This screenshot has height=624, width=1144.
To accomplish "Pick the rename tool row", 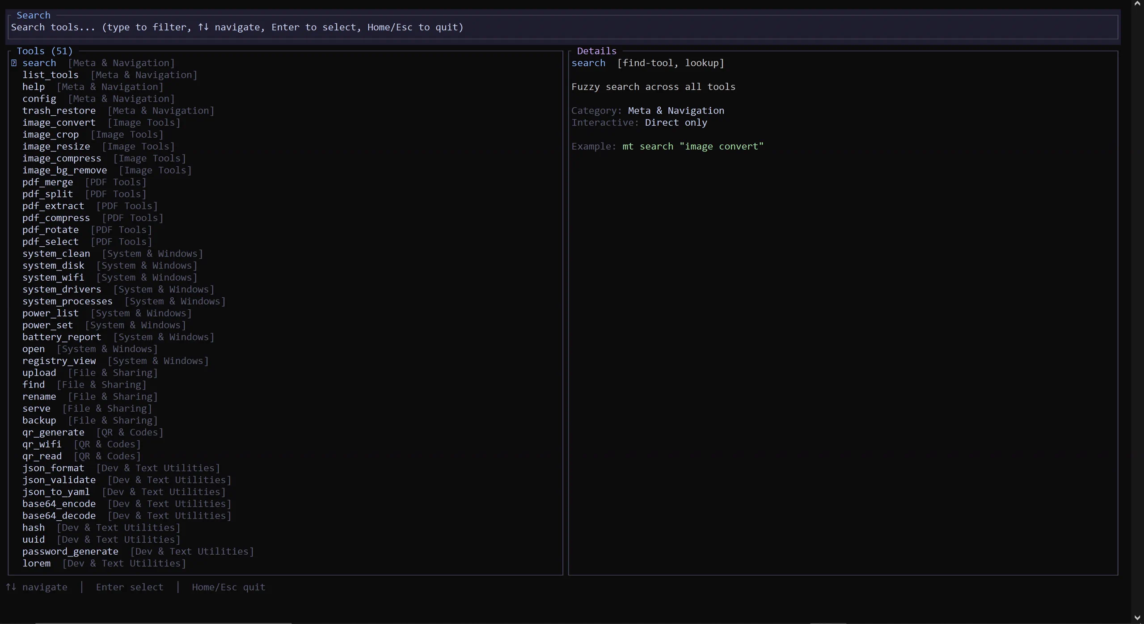I will pos(285,397).
